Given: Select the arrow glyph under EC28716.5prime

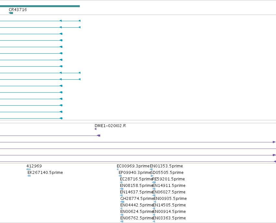Looking at the screenshot, I should click(121, 182).
